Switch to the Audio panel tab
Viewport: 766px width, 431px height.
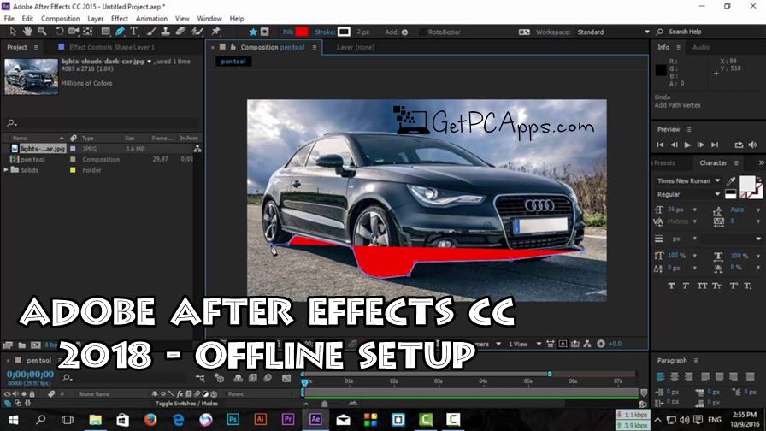[700, 47]
